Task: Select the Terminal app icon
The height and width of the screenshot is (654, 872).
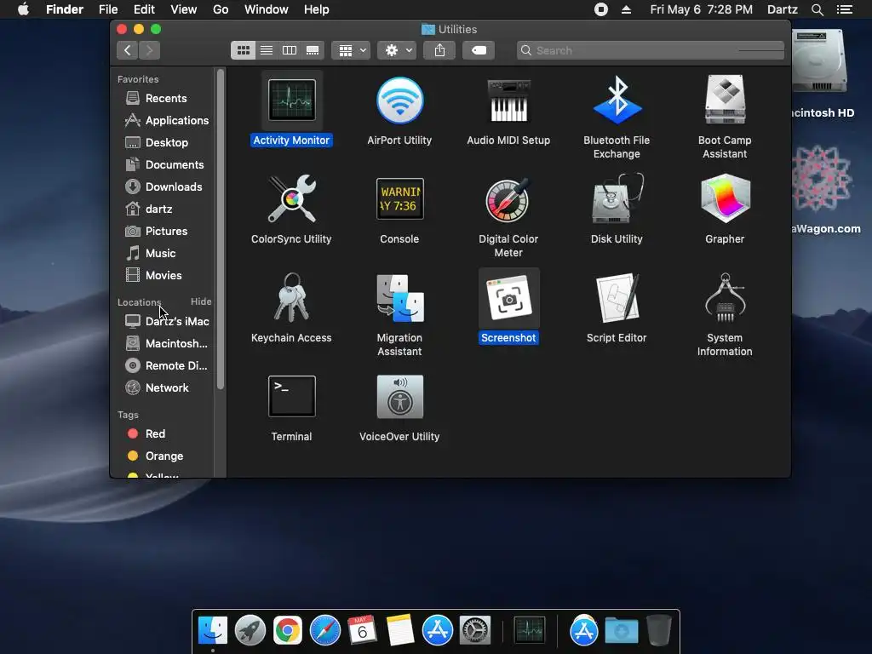Action: coord(291,397)
